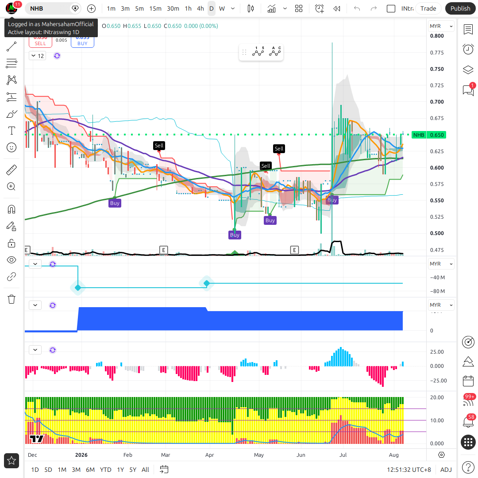Switch to the 4h timeframe
This screenshot has width=478, height=478.
[200, 8]
